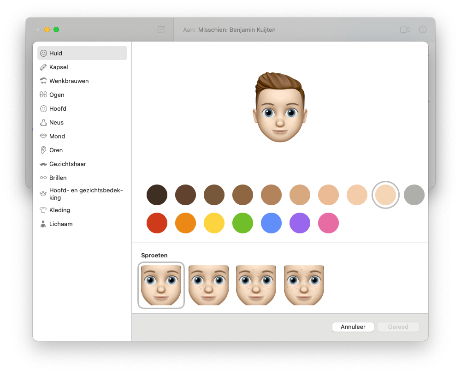This screenshot has width=461, height=375.
Task: Start a video call with camera icon
Action: (x=405, y=30)
